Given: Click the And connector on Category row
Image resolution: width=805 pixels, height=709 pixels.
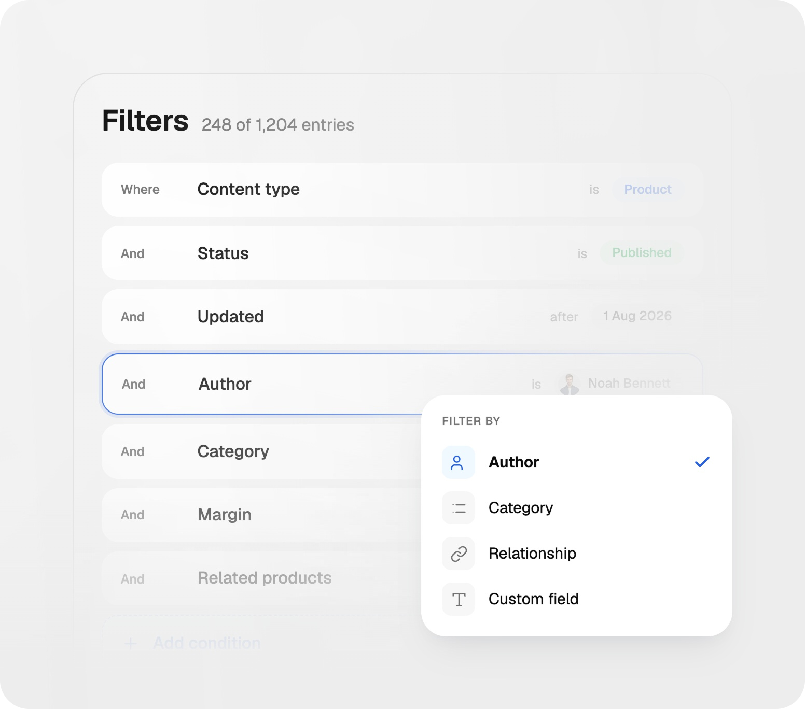Looking at the screenshot, I should point(133,451).
